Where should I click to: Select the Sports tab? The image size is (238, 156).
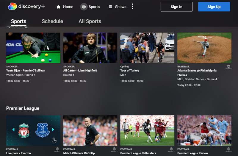coord(19,21)
